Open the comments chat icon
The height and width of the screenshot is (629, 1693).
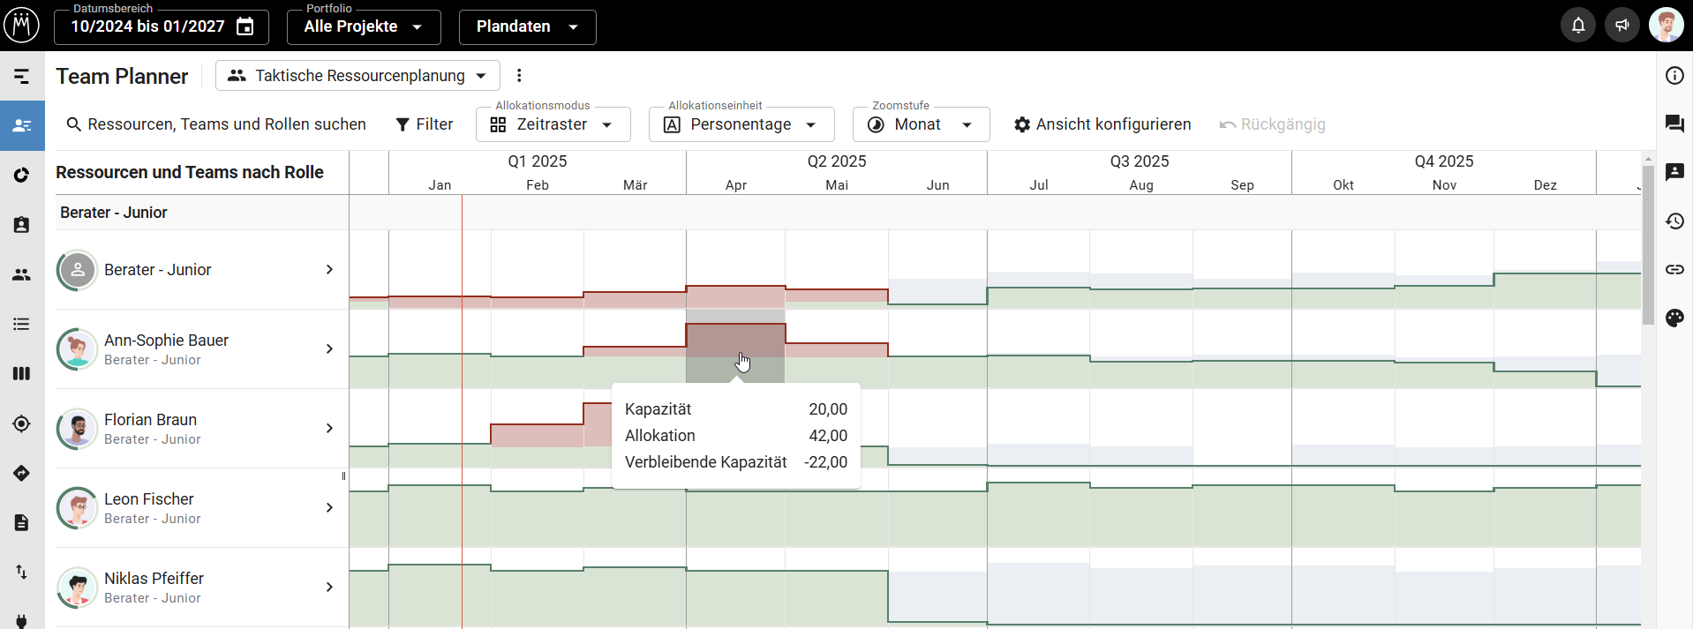1674,124
